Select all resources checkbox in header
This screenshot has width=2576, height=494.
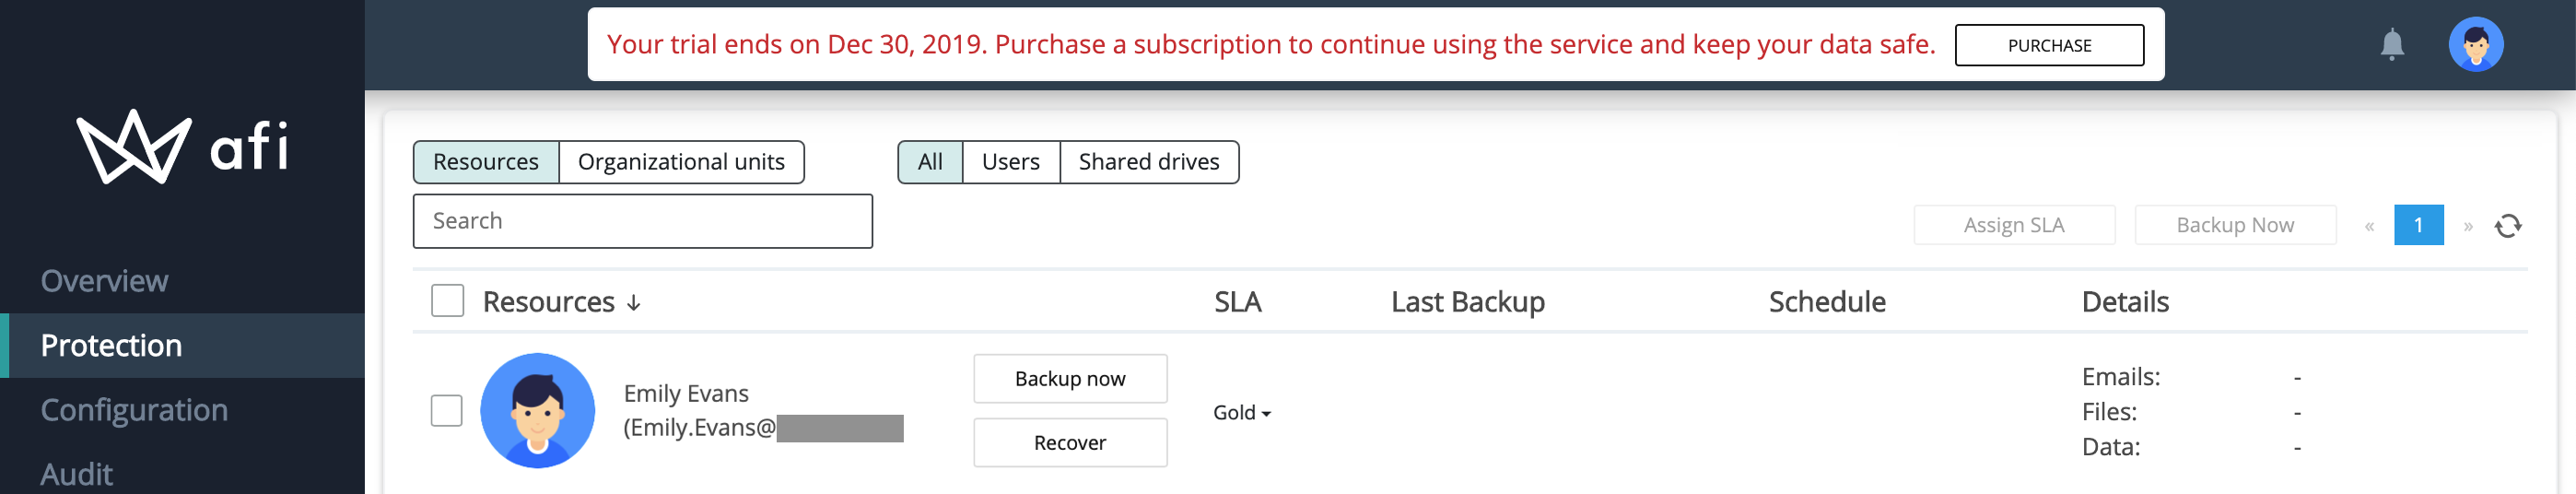447,301
